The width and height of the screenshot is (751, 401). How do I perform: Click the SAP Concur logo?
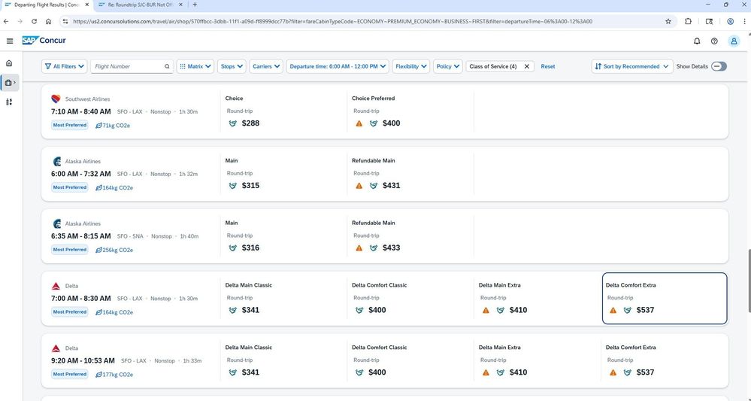pos(44,41)
